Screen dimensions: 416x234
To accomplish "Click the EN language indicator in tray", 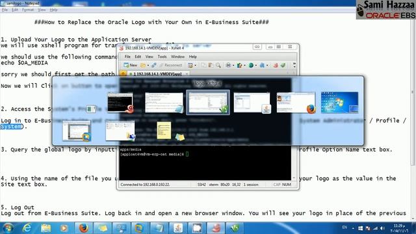I will 344,227.
